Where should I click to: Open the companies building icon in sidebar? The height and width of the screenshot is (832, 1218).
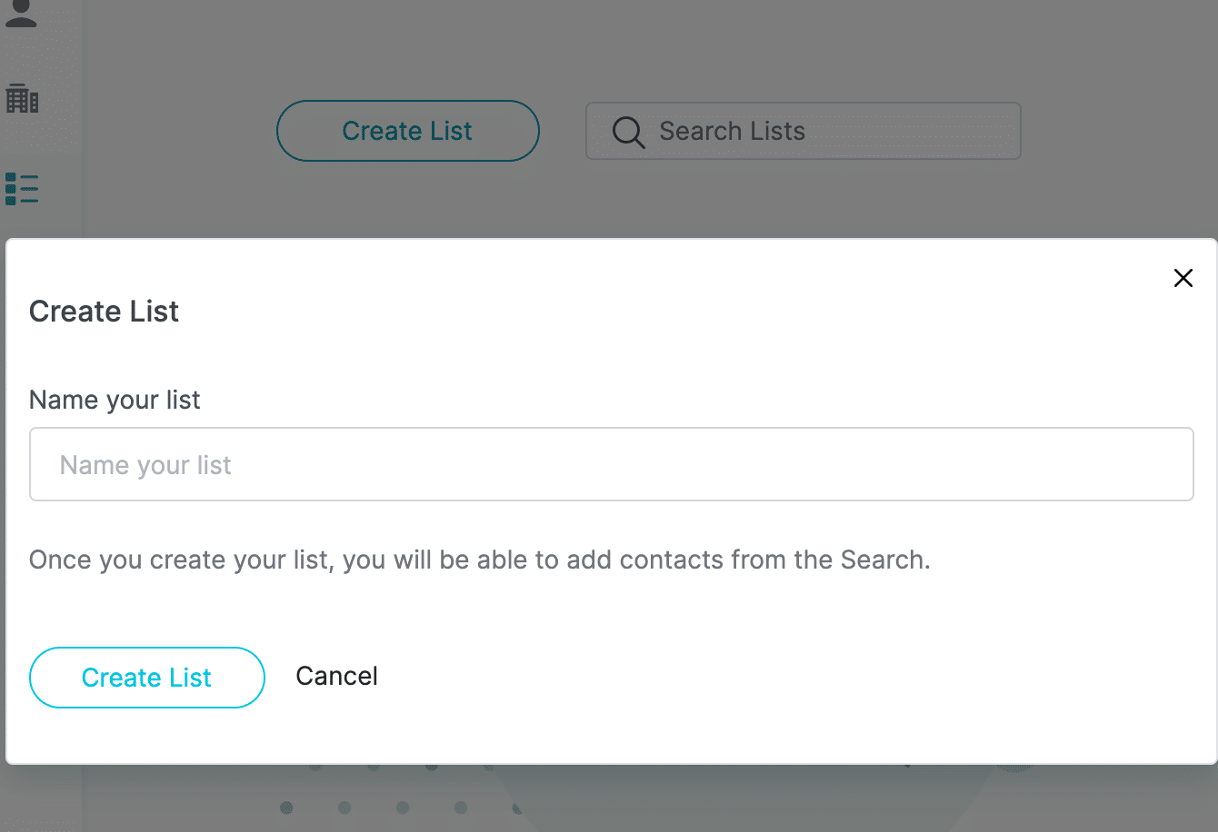click(22, 98)
